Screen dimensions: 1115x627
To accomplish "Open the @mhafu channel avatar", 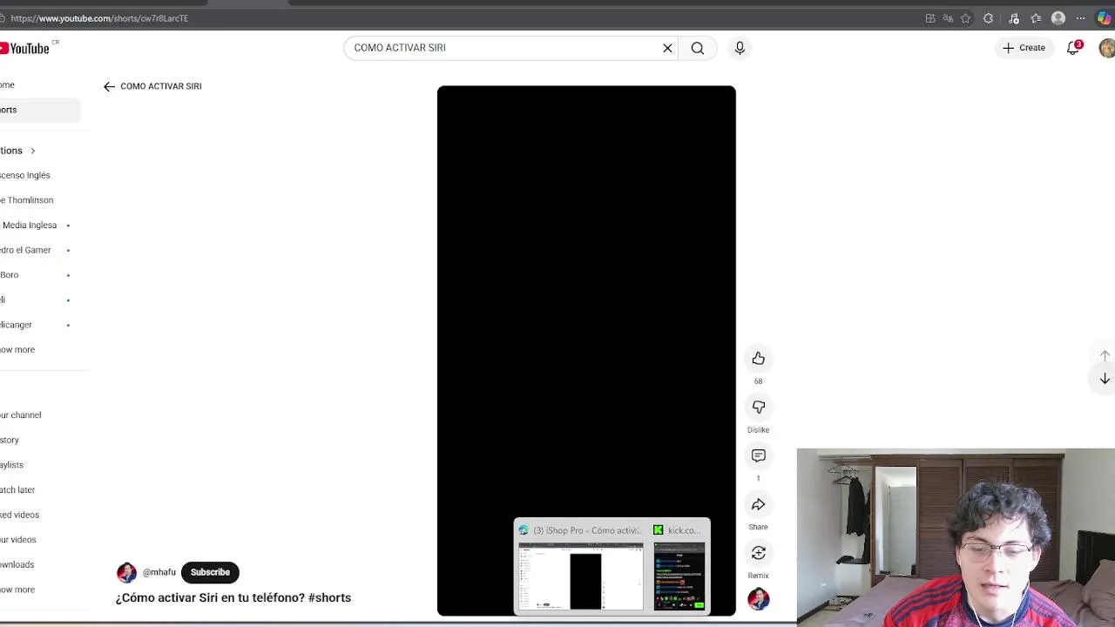I will (x=126, y=572).
